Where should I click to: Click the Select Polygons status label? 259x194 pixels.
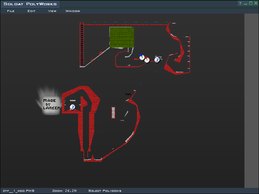point(105,191)
